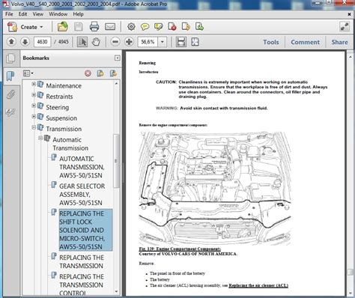Image resolution: width=355 pixels, height=298 pixels.
Task: Click the expand current bookmark icon
Action: [x=113, y=73]
